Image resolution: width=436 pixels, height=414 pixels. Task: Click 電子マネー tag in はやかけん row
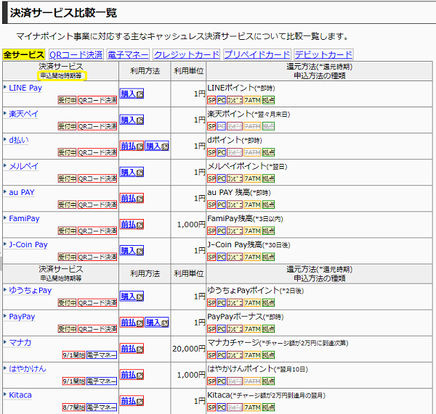click(x=102, y=381)
